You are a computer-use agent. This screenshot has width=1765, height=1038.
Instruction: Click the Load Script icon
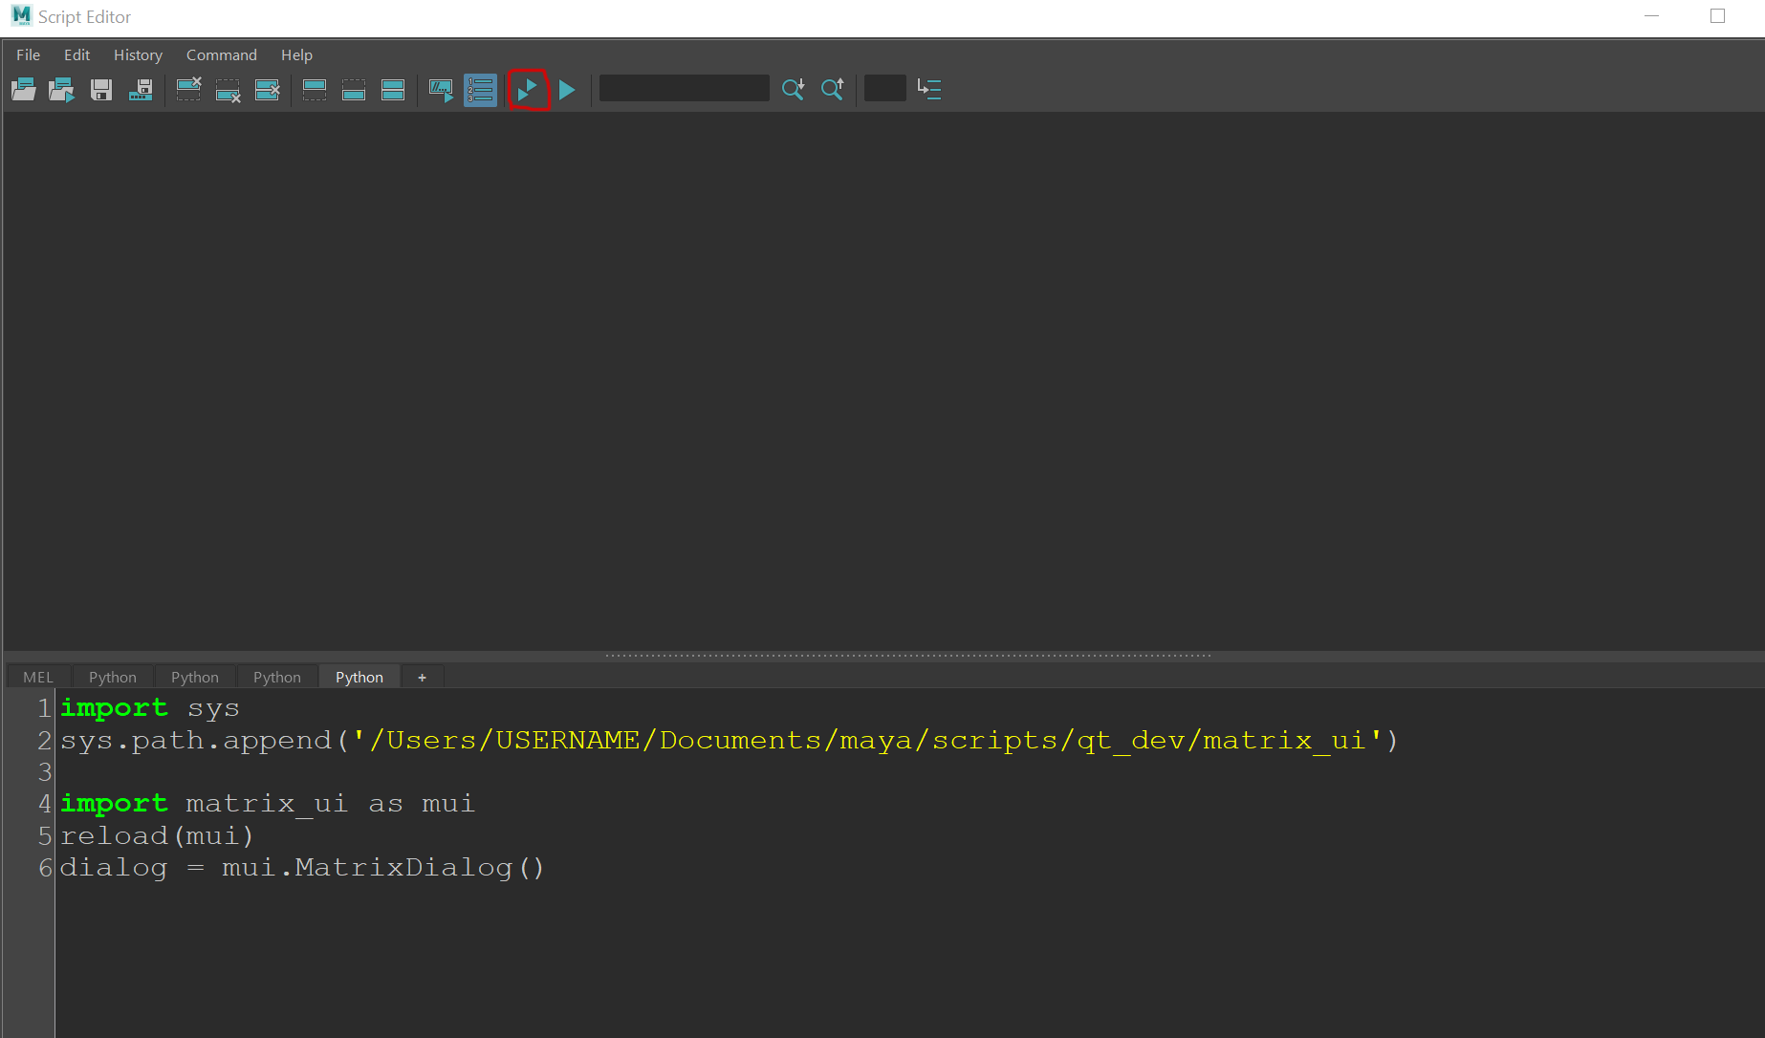pyautogui.click(x=23, y=90)
